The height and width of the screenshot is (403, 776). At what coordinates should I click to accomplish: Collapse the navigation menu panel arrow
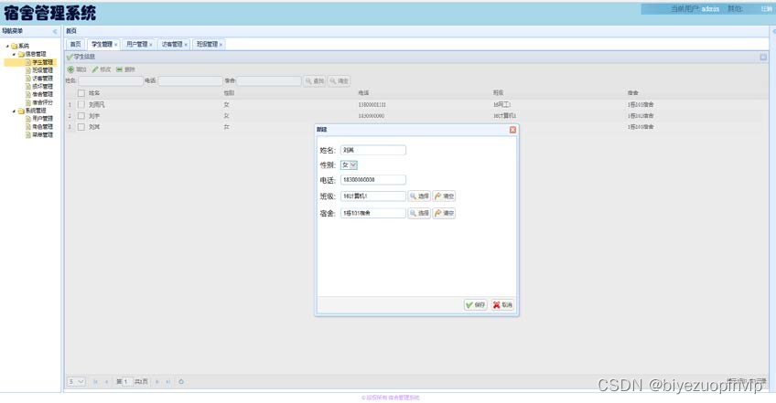[x=54, y=31]
